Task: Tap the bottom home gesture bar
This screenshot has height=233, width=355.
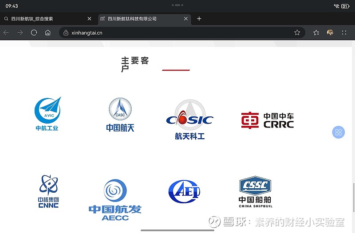Action: pos(177,230)
